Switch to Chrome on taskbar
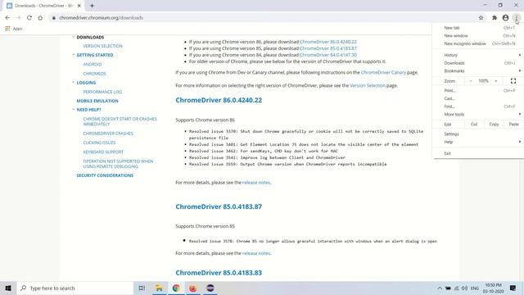Image resolution: width=524 pixels, height=295 pixels. [x=176, y=288]
